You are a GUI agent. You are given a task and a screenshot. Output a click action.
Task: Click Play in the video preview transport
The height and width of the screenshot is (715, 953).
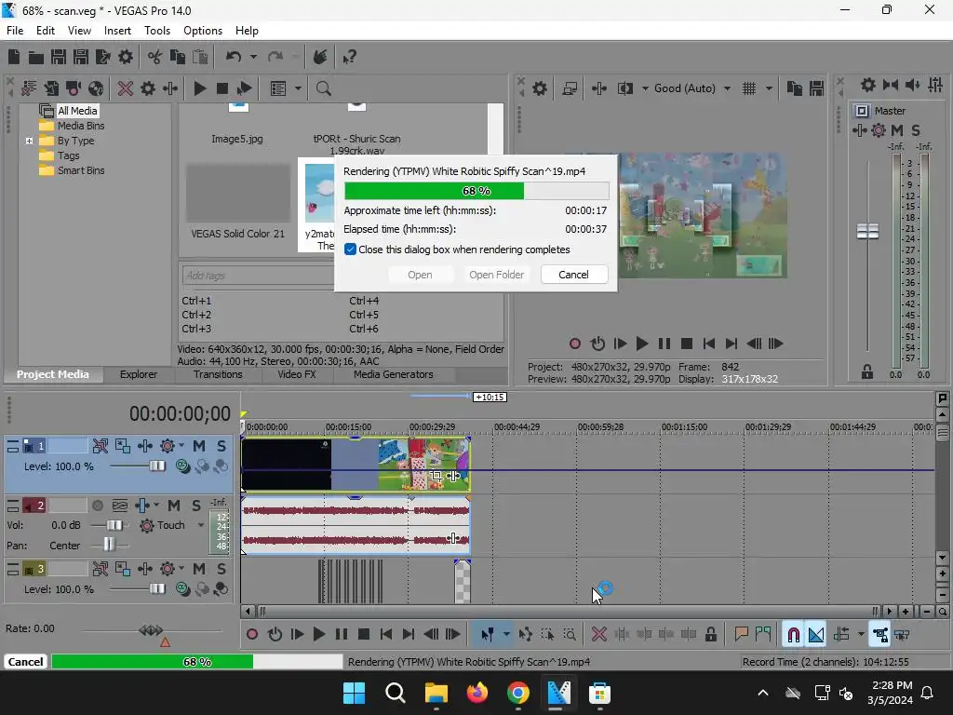[x=642, y=344]
